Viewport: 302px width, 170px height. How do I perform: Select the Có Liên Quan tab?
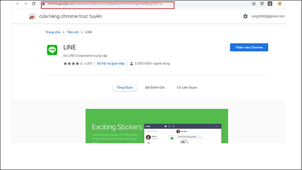point(187,88)
